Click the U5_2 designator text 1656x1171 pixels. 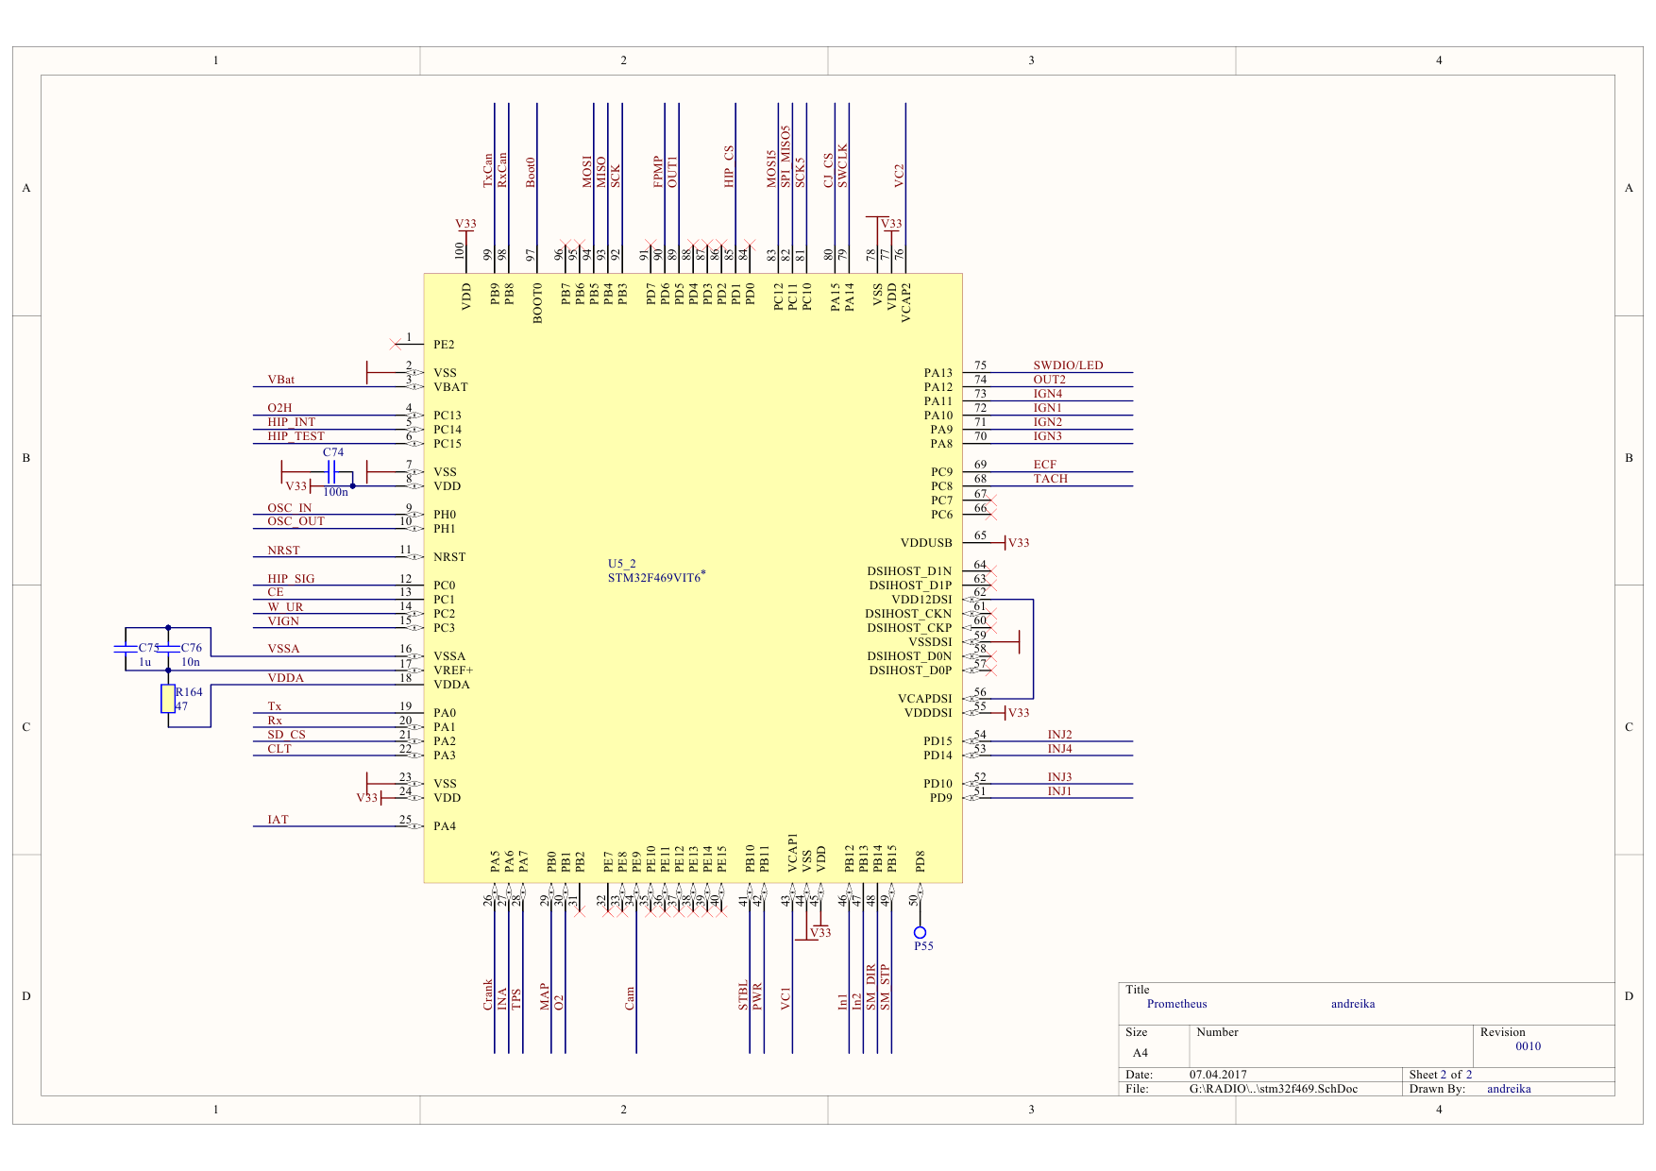(x=622, y=564)
